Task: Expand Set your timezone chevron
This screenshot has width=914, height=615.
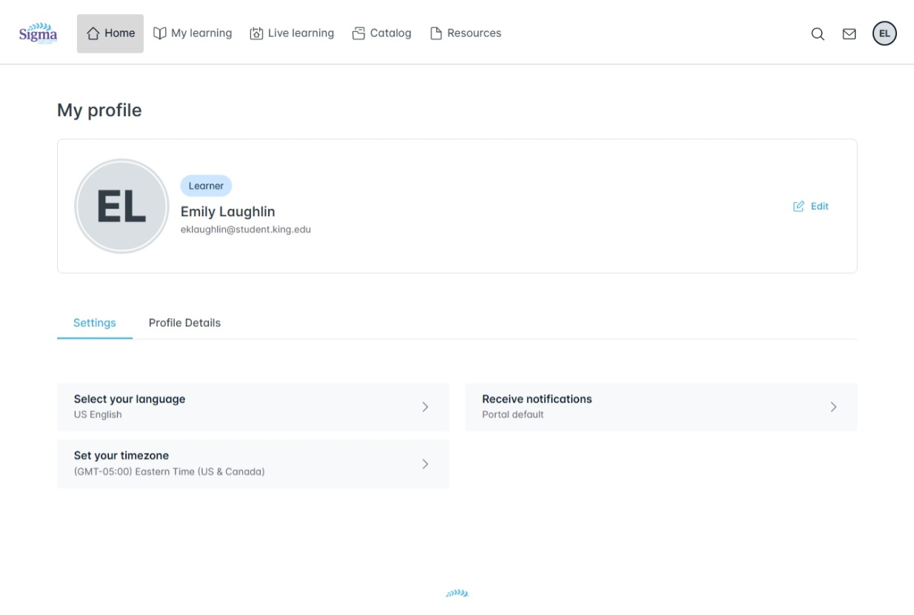Action: click(425, 464)
